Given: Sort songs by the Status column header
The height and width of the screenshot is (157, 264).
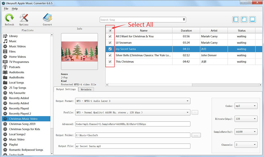Looking at the screenshot, I should click(242, 31).
